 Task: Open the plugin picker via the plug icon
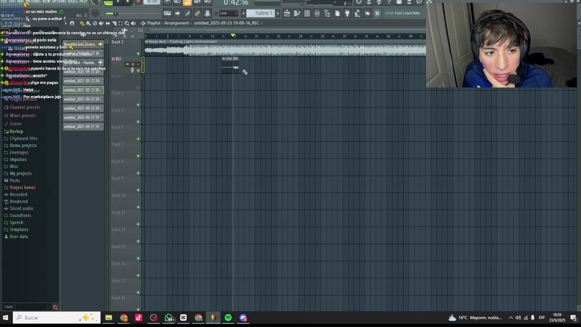click(x=347, y=13)
